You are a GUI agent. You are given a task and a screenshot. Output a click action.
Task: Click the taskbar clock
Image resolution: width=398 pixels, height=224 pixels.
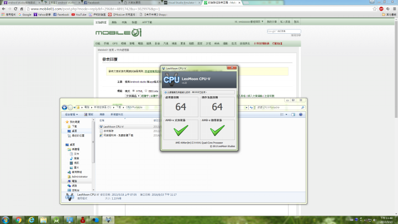386,220
